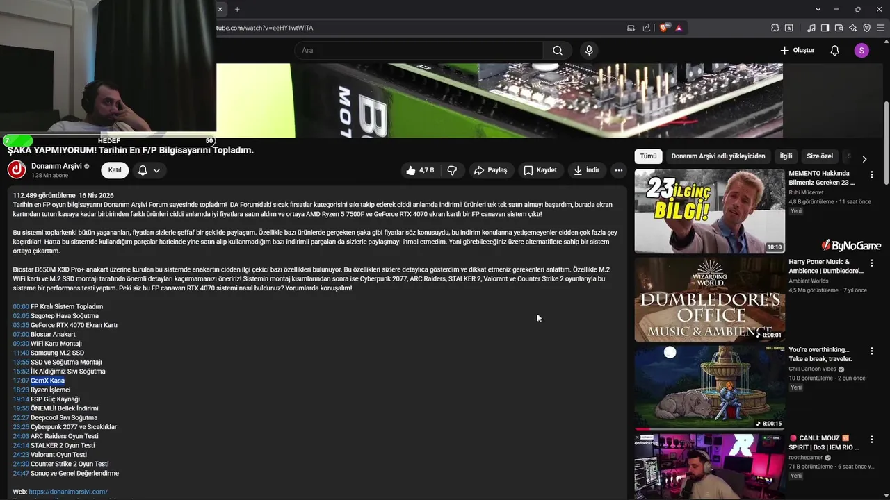890x500 pixels.
Task: Show more filter chips with right arrow
Action: [864, 159]
